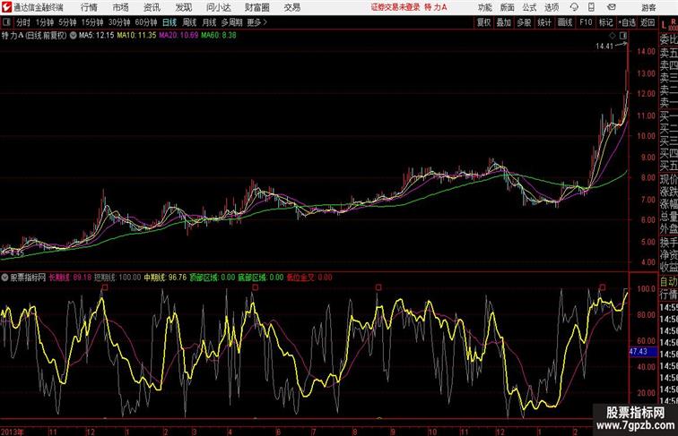Viewport: 678px width, 436px height.
Task: Click the 游客 account label
Action: click(648, 7)
